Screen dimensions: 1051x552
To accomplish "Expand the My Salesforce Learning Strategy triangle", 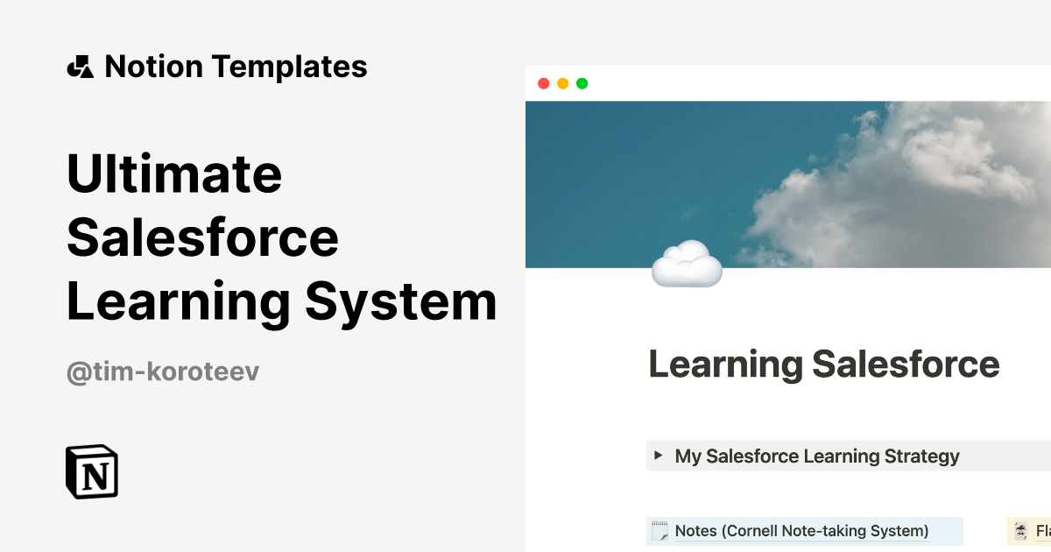I will (659, 456).
